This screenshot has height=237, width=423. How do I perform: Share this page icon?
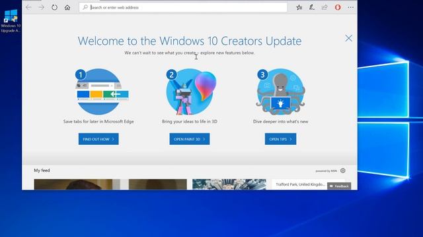[x=325, y=7]
